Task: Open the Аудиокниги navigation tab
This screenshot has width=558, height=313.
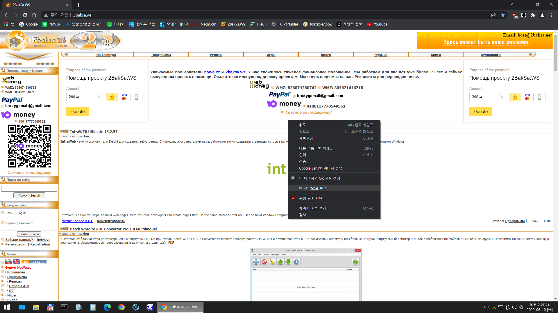Action: [x=491, y=55]
